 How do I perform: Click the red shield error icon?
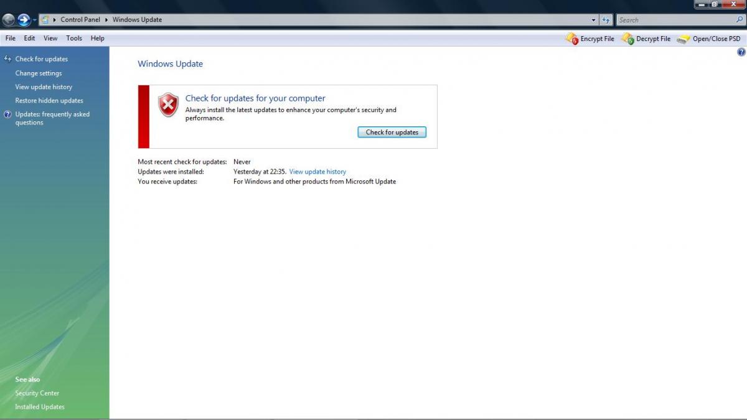pos(168,105)
